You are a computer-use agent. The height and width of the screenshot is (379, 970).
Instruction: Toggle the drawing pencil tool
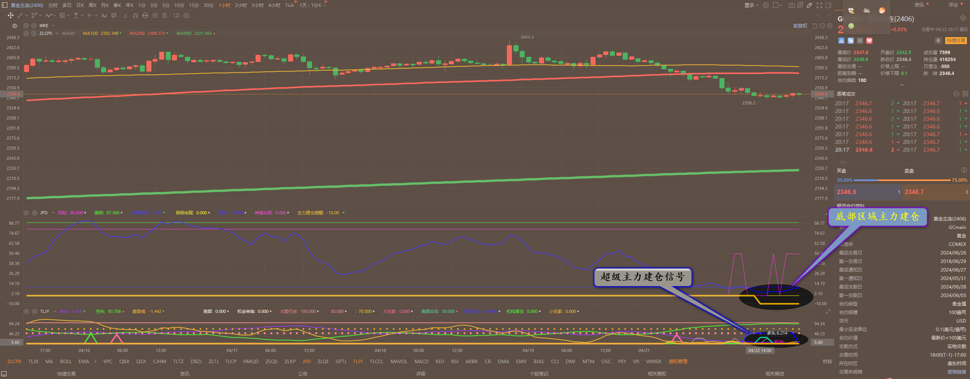tap(809, 5)
